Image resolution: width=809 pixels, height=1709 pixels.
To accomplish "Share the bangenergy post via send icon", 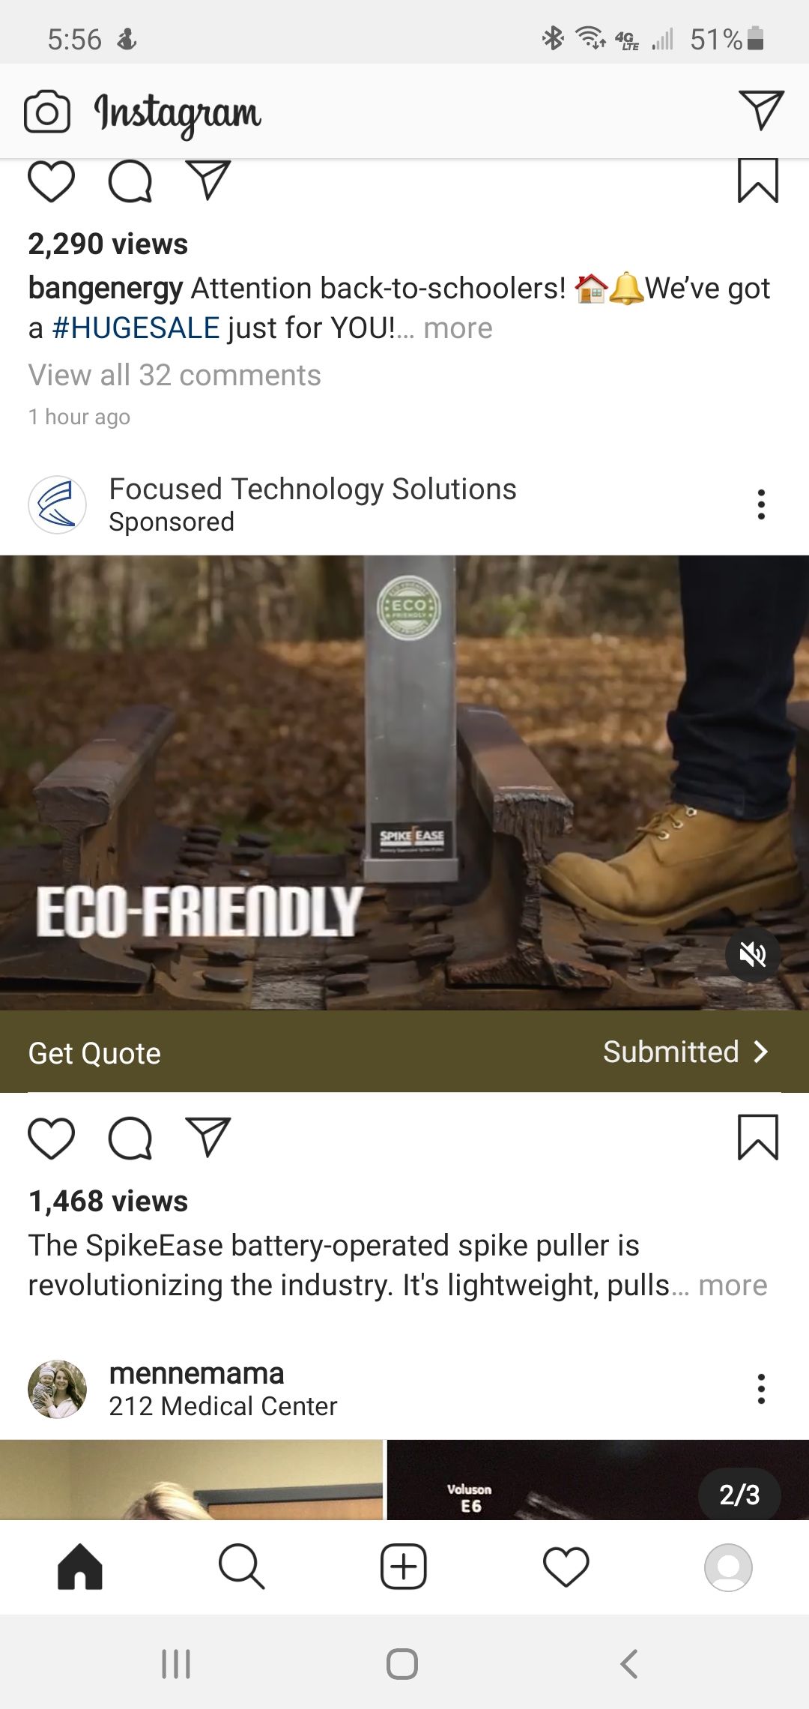I will [x=208, y=180].
